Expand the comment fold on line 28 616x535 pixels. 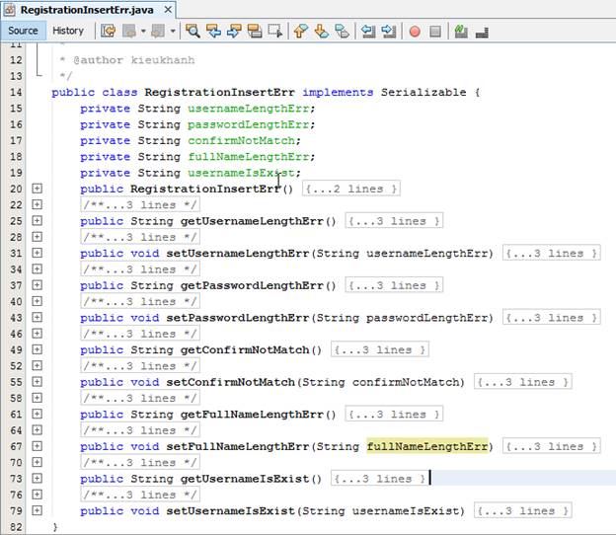click(x=37, y=237)
